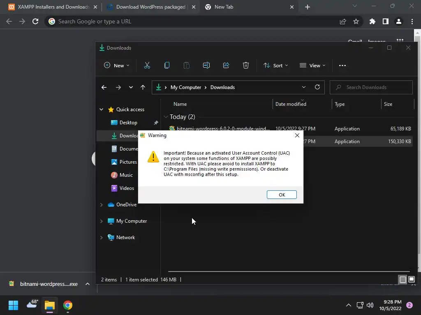The width and height of the screenshot is (421, 315).
Task: Open options chevron for bitnami-wordpress download
Action: click(88, 284)
